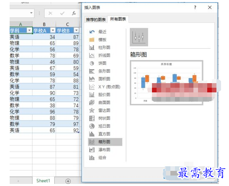Choose the Histogram (直方图) icon
This screenshot has width=229, height=186.
[92, 134]
